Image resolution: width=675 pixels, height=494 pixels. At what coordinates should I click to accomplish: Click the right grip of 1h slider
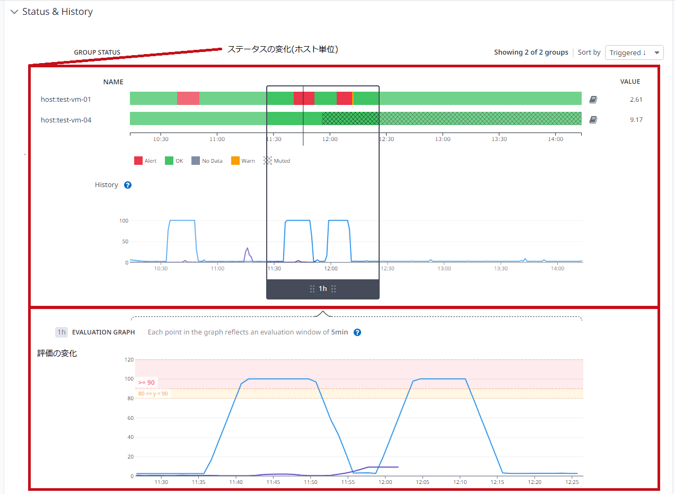tap(334, 289)
